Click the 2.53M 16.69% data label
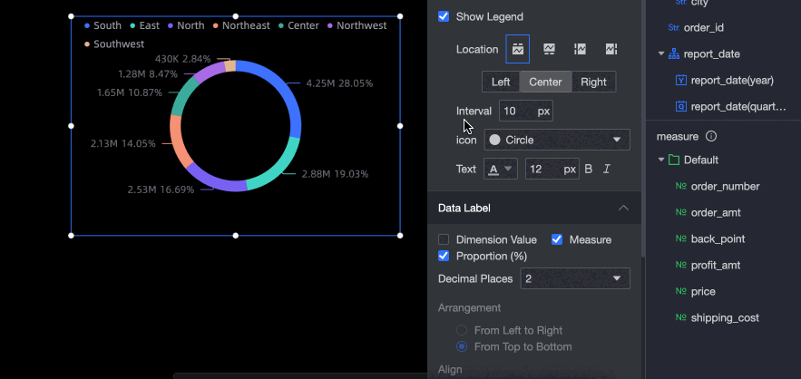Screen dimensions: 801x379 [161, 190]
